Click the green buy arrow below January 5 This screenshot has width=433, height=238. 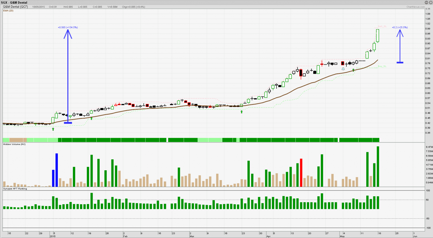(x=53, y=129)
